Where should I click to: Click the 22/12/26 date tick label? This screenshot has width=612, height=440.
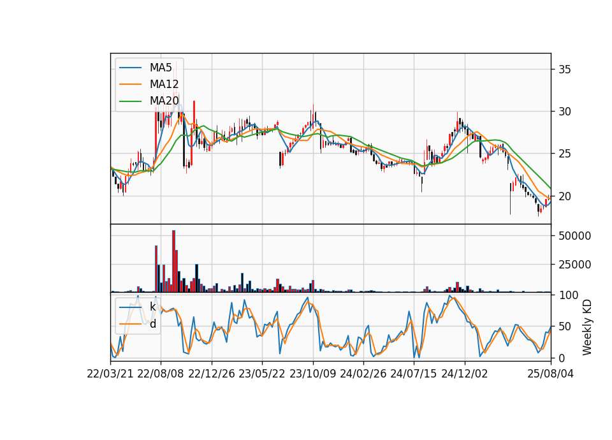coord(212,374)
